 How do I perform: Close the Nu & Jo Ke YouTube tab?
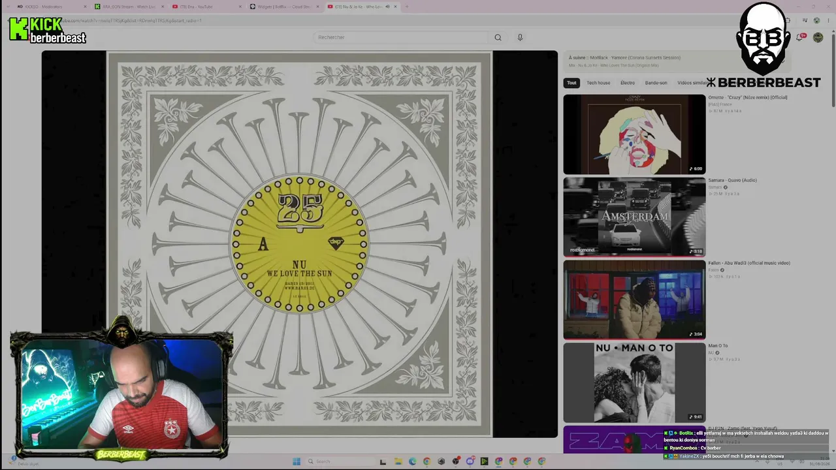pos(395,7)
